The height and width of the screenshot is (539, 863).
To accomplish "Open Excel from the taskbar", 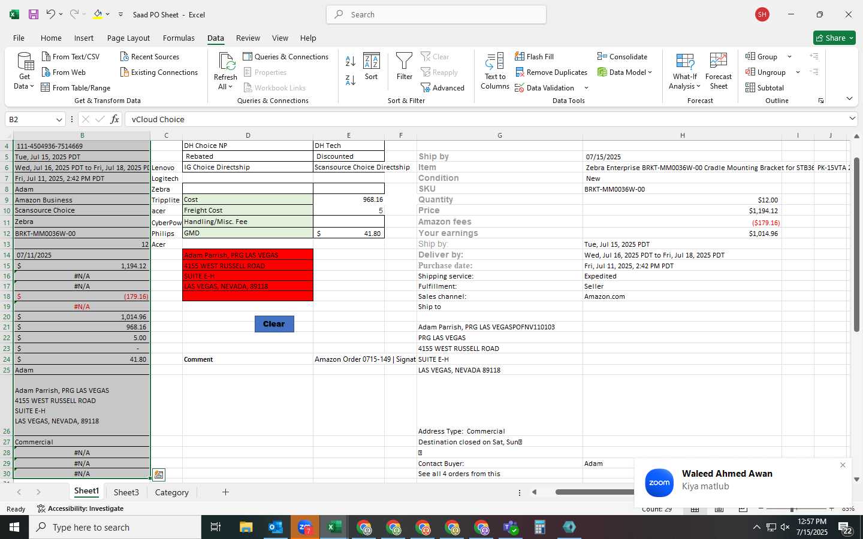I will point(334,527).
